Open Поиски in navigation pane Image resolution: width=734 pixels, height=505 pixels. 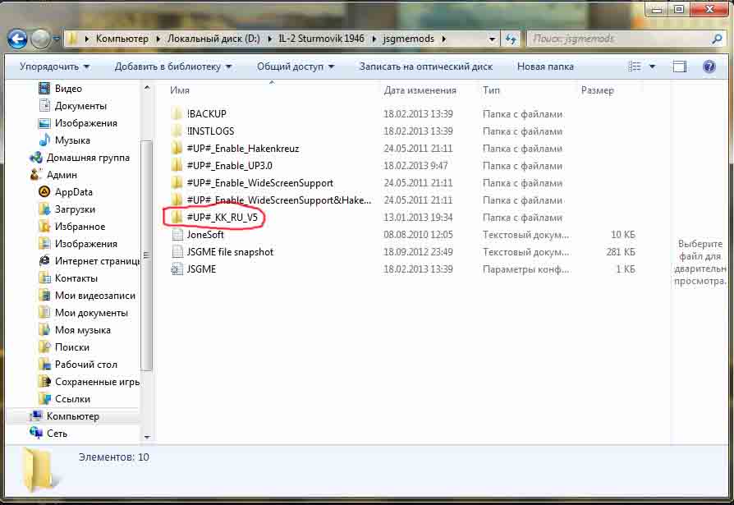(x=71, y=347)
